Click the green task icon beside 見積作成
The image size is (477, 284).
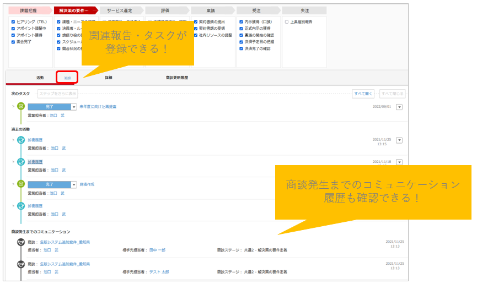click(x=21, y=184)
